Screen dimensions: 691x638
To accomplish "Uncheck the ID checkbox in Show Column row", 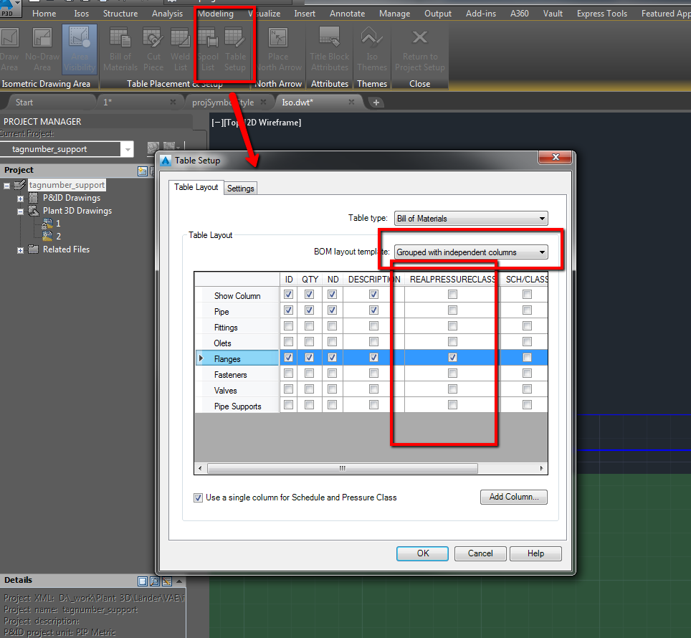I will point(288,294).
